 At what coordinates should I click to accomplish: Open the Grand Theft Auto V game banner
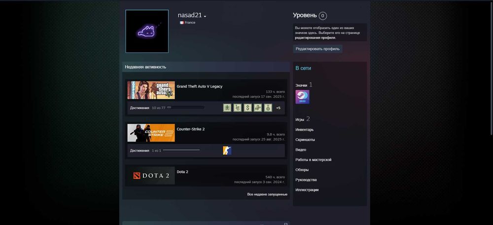151,90
